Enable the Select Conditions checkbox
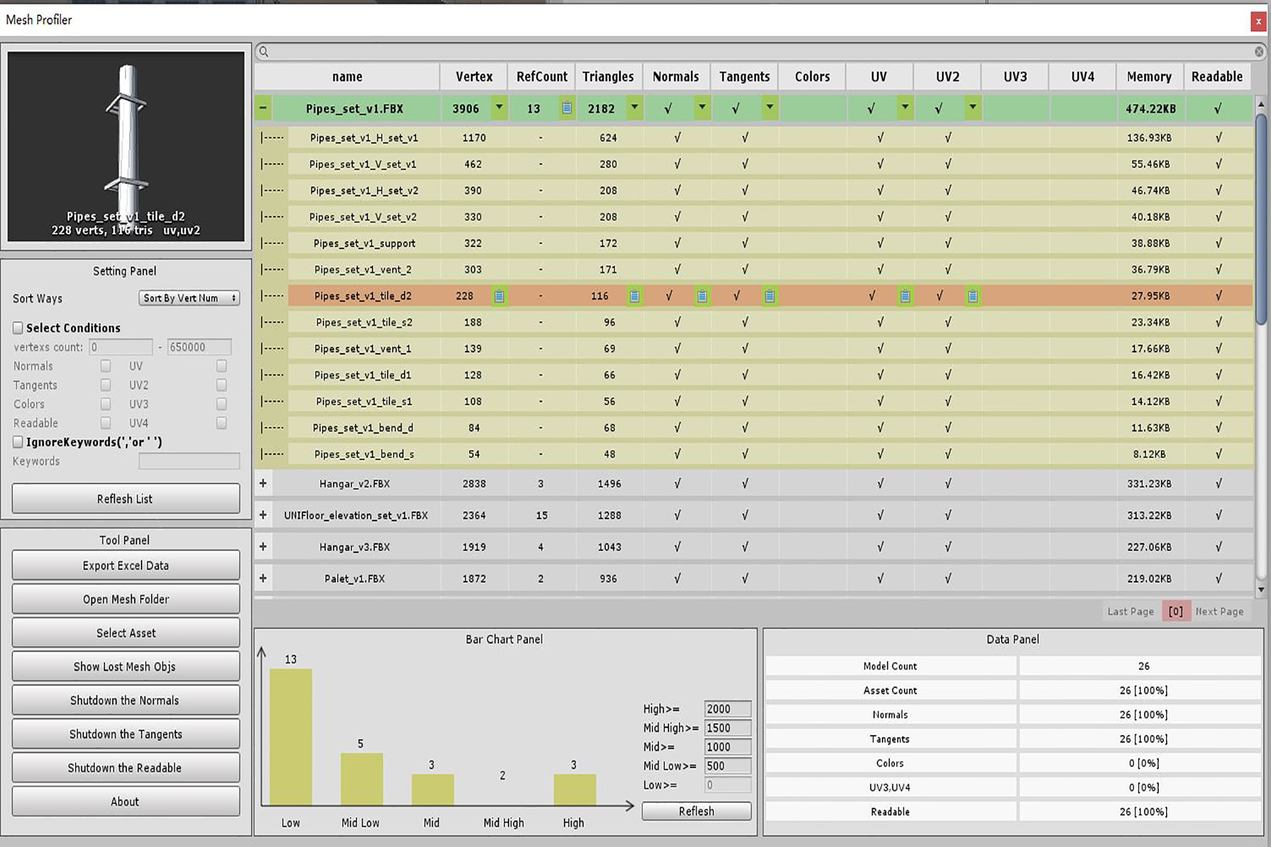Viewport: 1271px width, 847px height. (x=18, y=328)
